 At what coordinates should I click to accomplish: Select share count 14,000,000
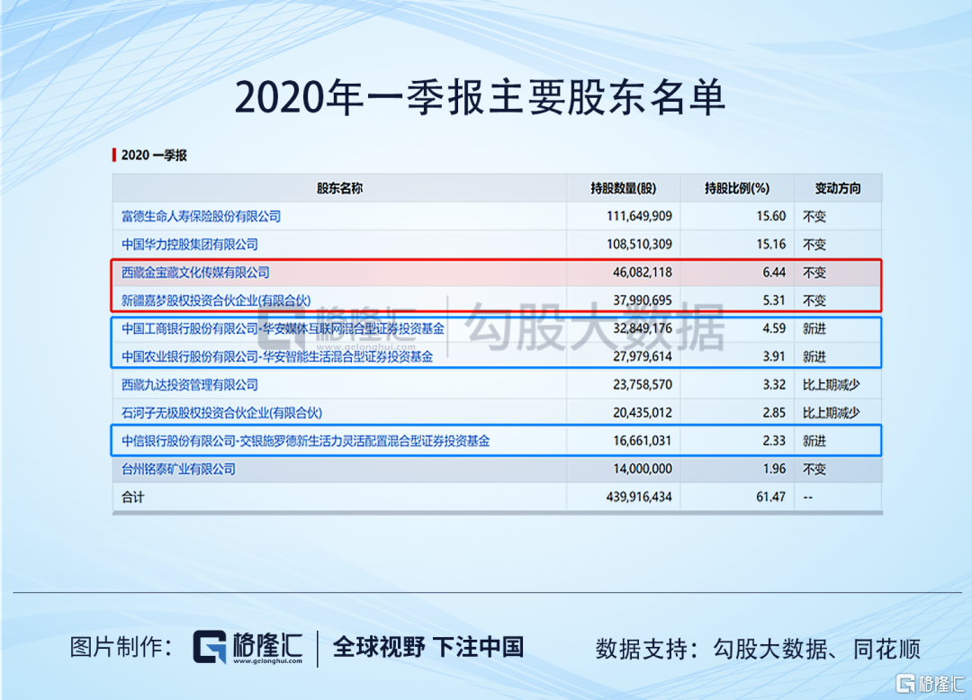(x=643, y=469)
